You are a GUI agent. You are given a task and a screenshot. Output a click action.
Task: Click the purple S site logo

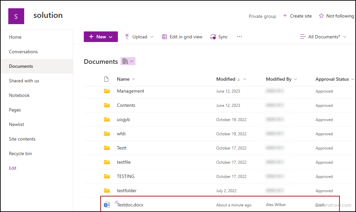tap(16, 16)
